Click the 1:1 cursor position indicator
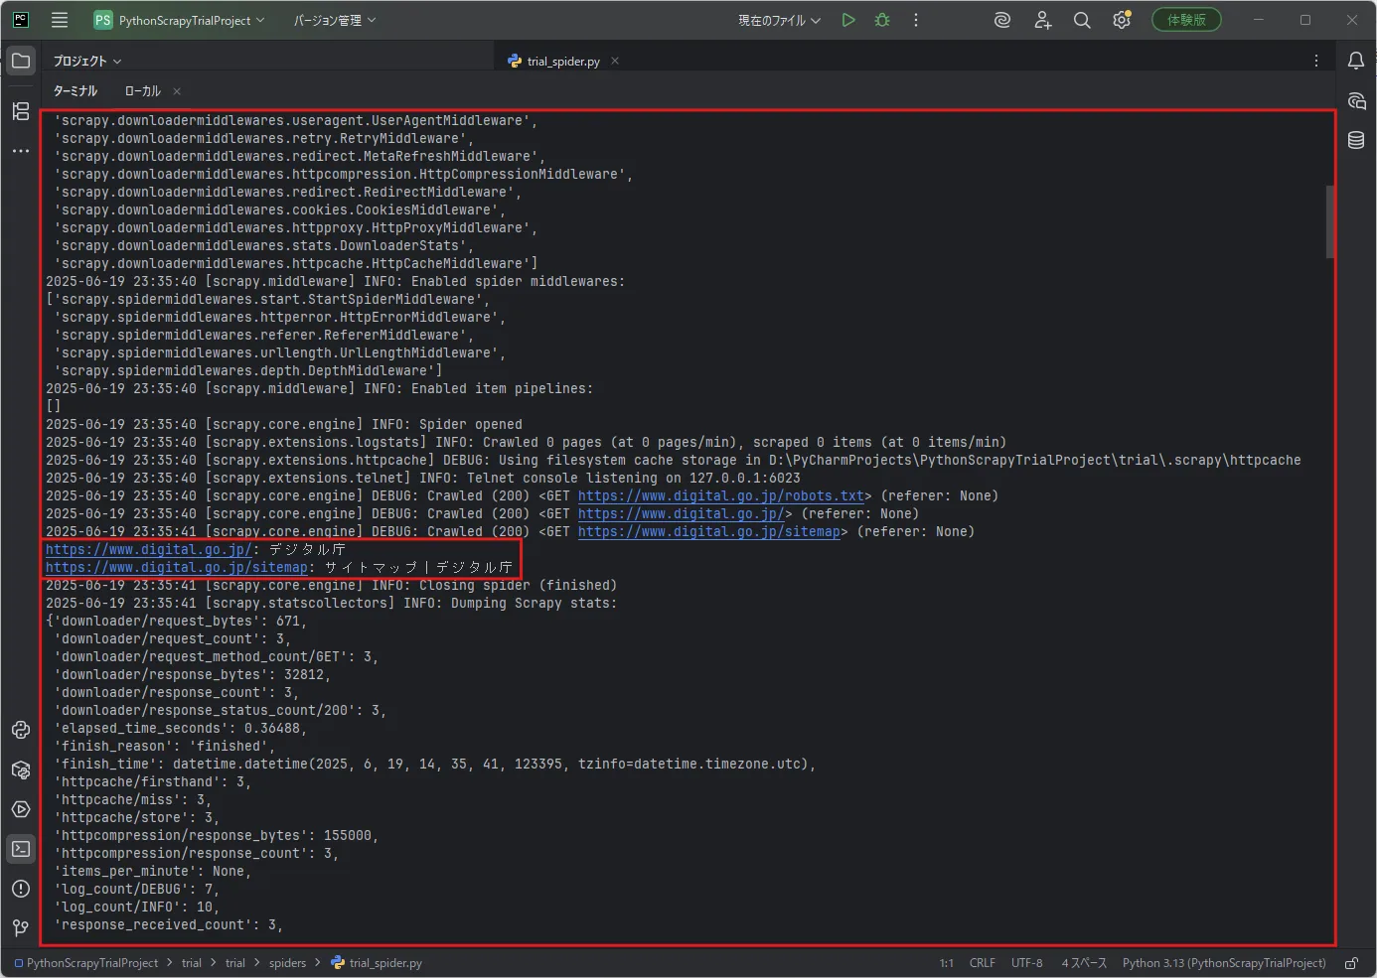This screenshot has width=1377, height=978. point(946,963)
